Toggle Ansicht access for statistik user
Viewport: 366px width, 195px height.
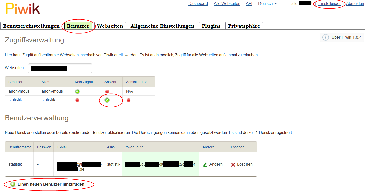(x=107, y=100)
